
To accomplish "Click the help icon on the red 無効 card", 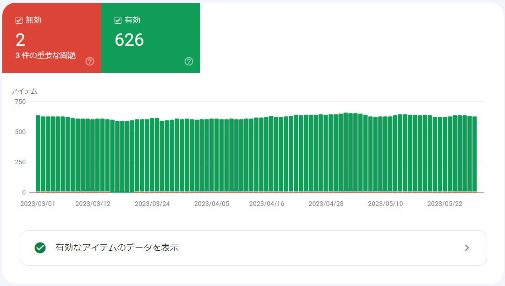I will (90, 61).
